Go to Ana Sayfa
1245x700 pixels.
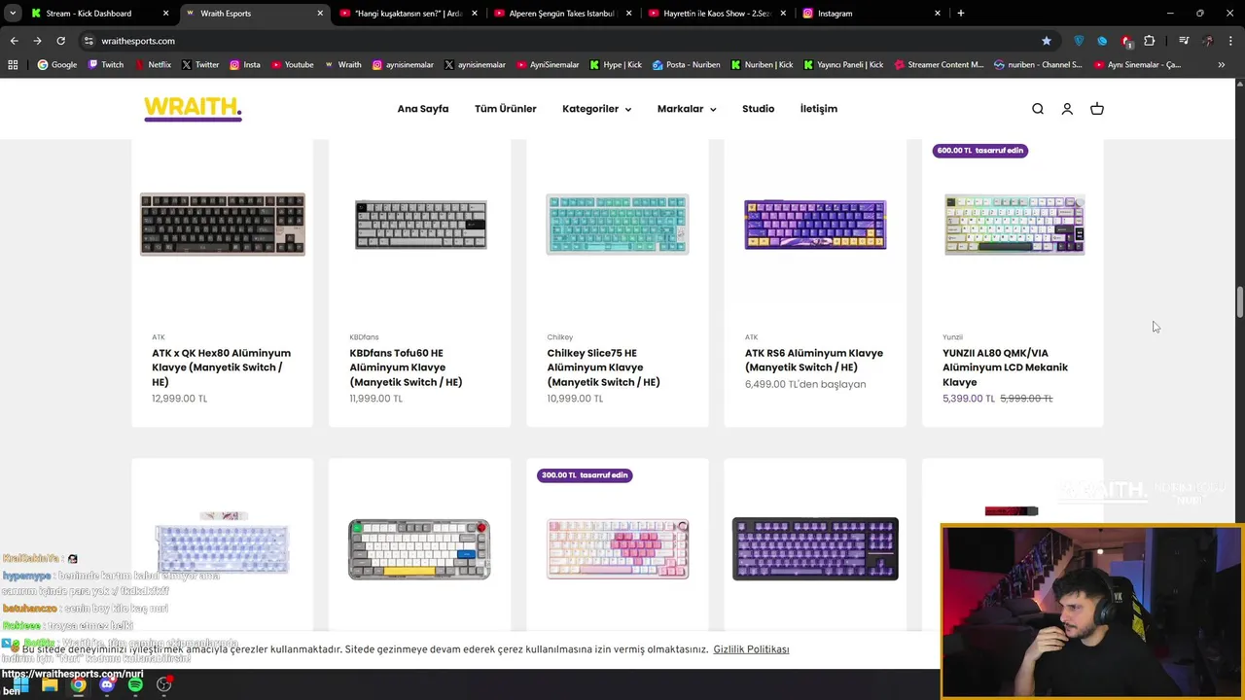pyautogui.click(x=423, y=109)
